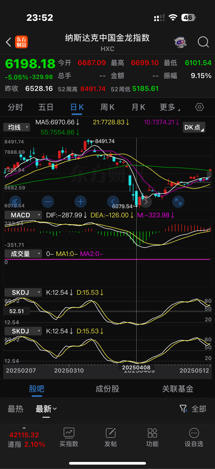Select the 最热 sort option

click(x=15, y=409)
